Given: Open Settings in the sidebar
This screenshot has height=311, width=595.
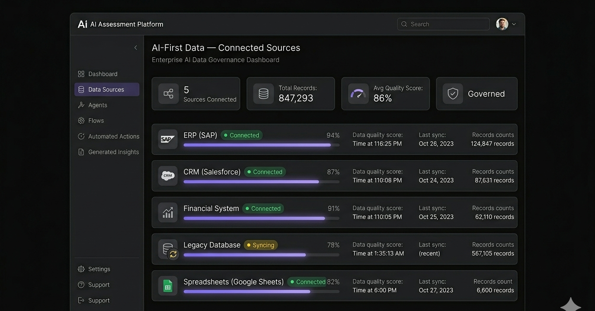Looking at the screenshot, I should click(x=99, y=269).
